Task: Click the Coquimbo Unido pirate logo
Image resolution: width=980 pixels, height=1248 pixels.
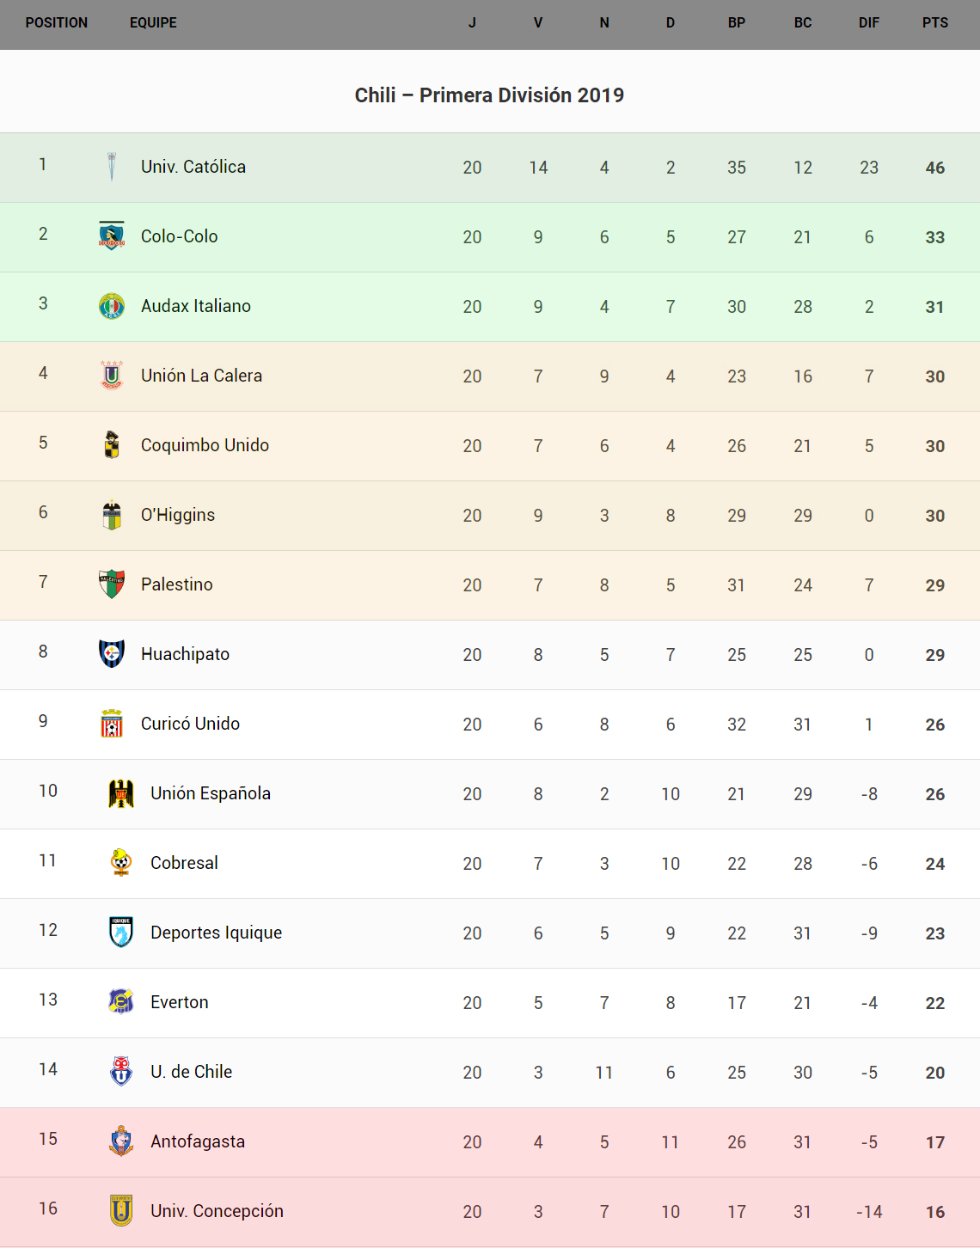Action: (112, 445)
